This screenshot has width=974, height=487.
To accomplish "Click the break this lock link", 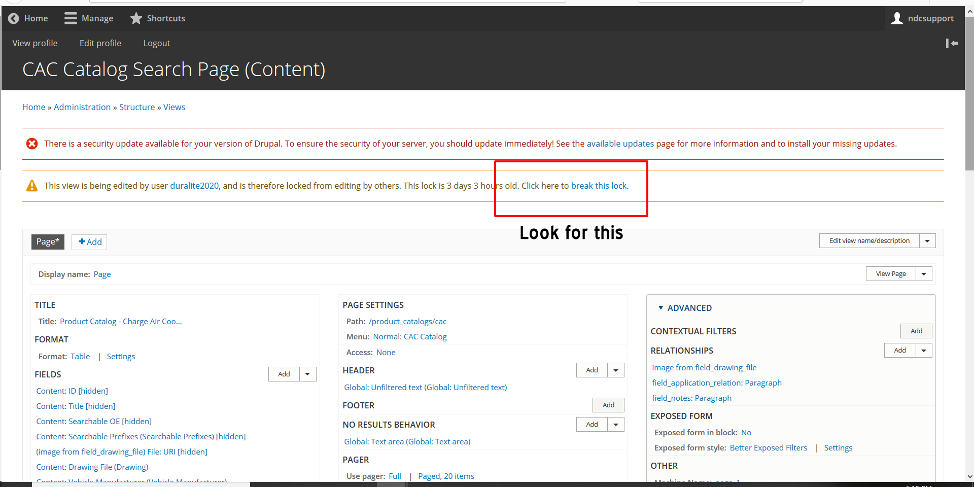I will (599, 186).
